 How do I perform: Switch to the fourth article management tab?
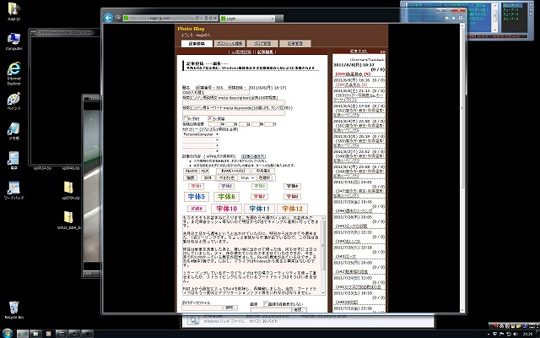(x=294, y=43)
